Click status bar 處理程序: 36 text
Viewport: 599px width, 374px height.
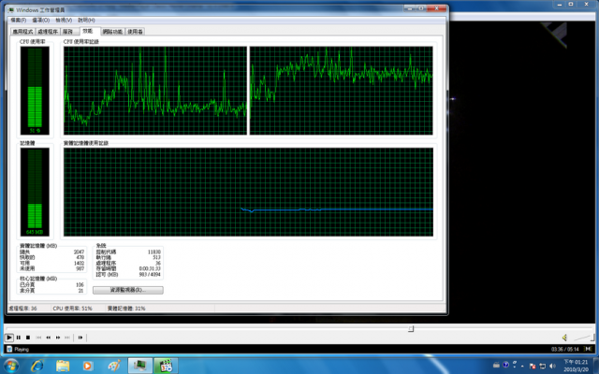(x=22, y=309)
